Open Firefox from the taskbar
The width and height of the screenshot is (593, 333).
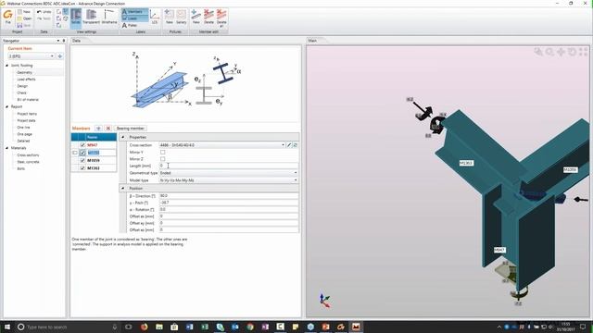(x=145, y=327)
